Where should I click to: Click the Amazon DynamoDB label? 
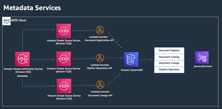tap(132, 70)
